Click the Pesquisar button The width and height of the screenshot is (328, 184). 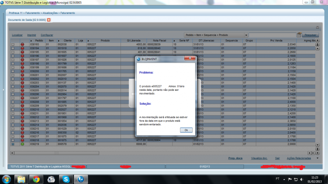(x=310, y=35)
